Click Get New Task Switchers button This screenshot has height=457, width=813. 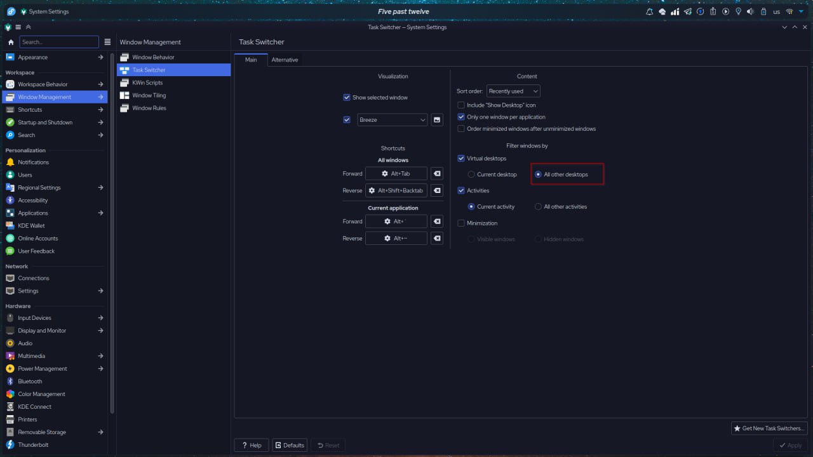(769, 428)
